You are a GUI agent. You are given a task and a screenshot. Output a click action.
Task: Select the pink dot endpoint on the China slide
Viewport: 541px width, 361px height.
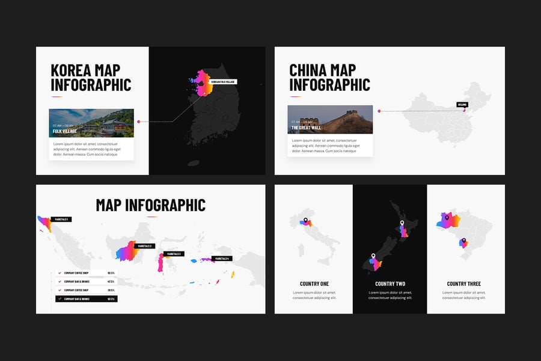[x=379, y=110]
